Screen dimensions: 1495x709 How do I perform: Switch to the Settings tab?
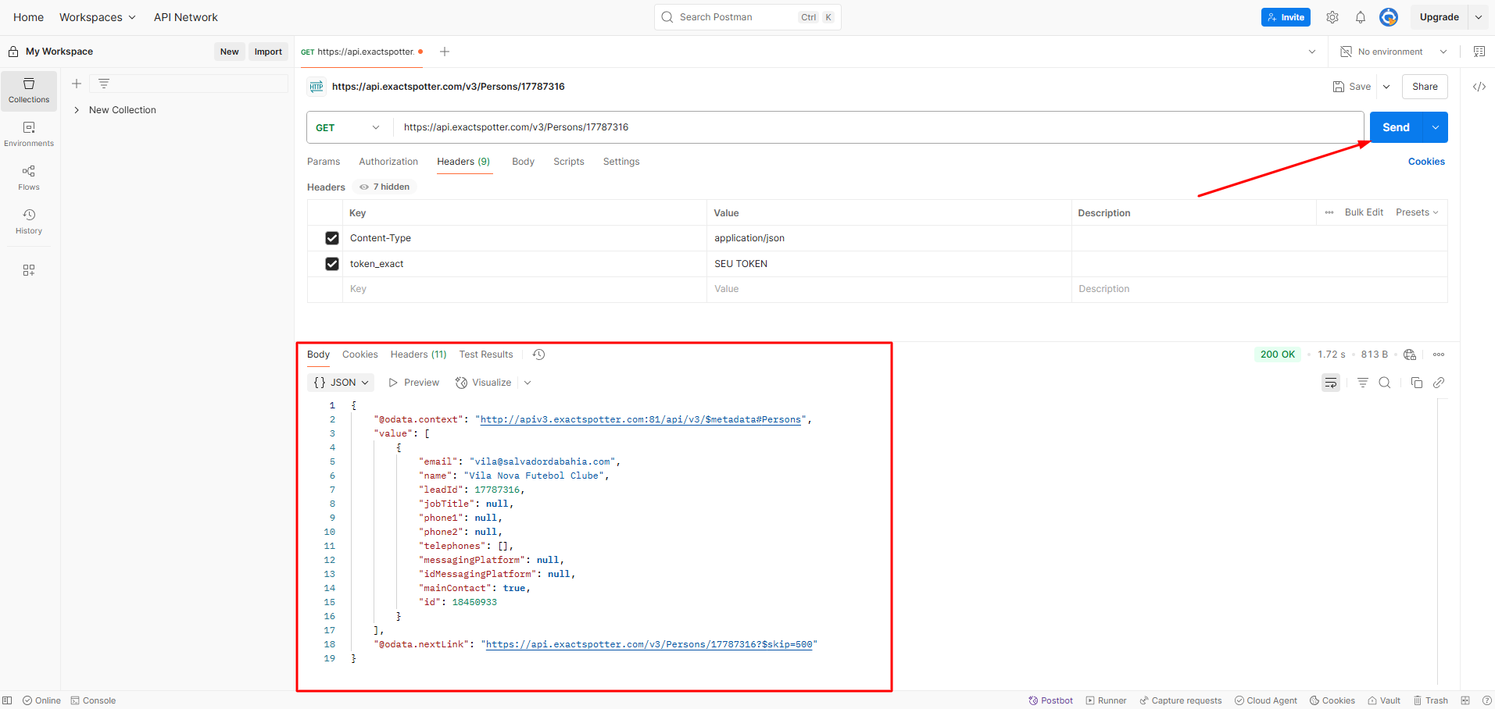(x=621, y=162)
